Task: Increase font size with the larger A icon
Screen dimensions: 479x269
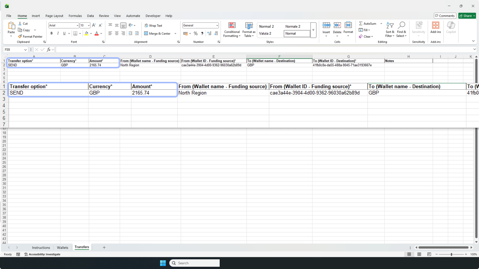Action: 94,25
